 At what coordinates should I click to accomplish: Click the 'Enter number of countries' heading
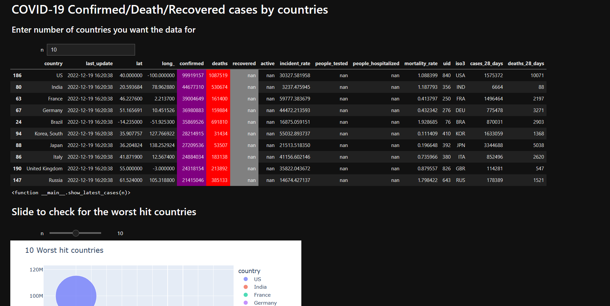click(103, 30)
